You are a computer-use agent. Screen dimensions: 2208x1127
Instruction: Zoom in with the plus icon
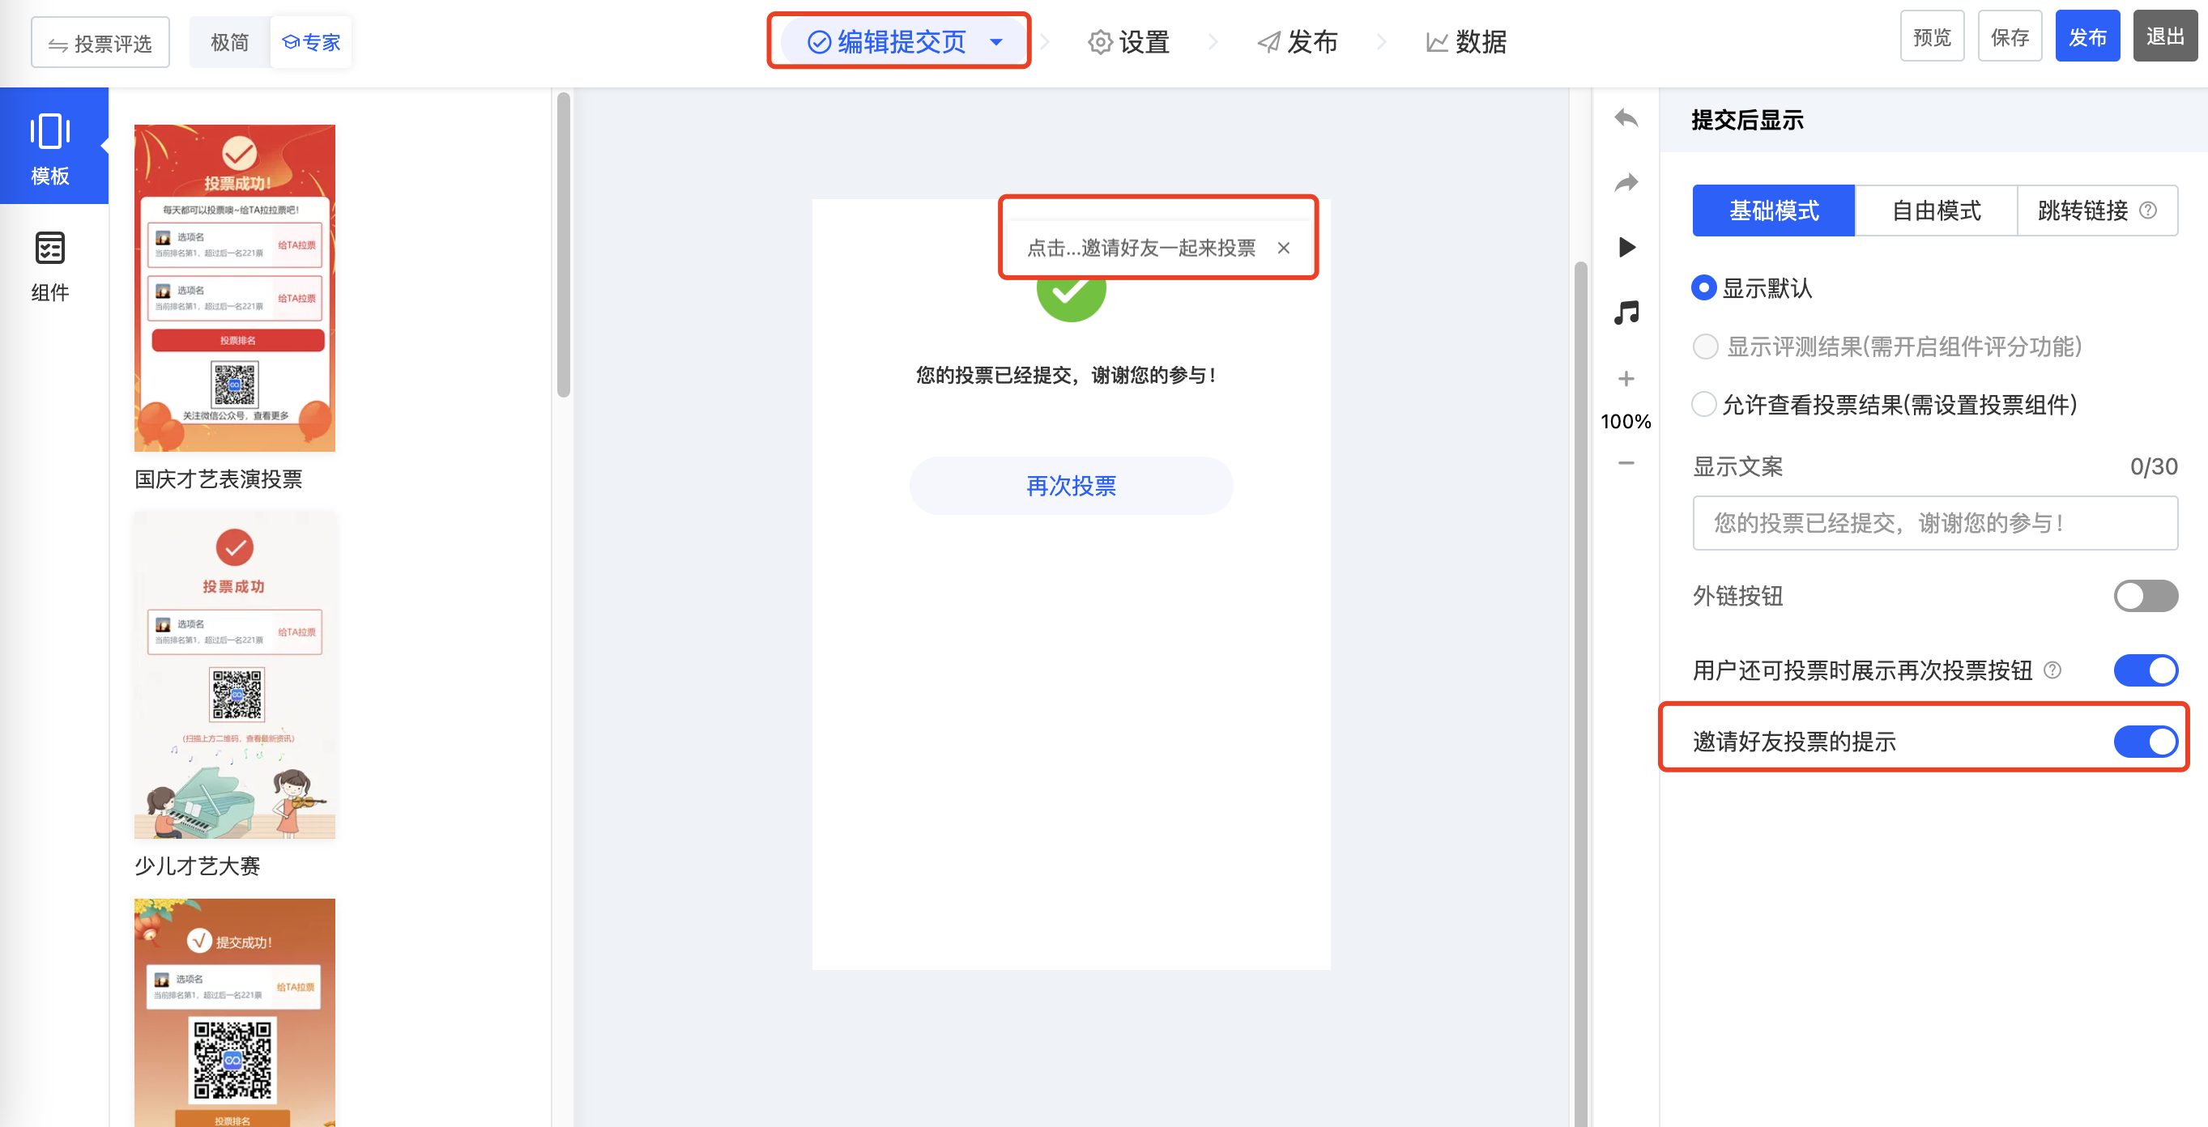1626,378
